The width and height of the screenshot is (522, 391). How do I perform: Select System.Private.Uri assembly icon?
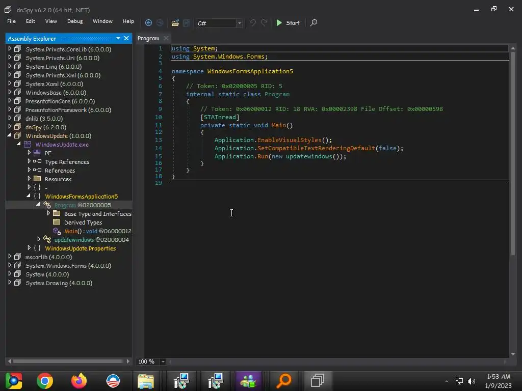pos(18,58)
